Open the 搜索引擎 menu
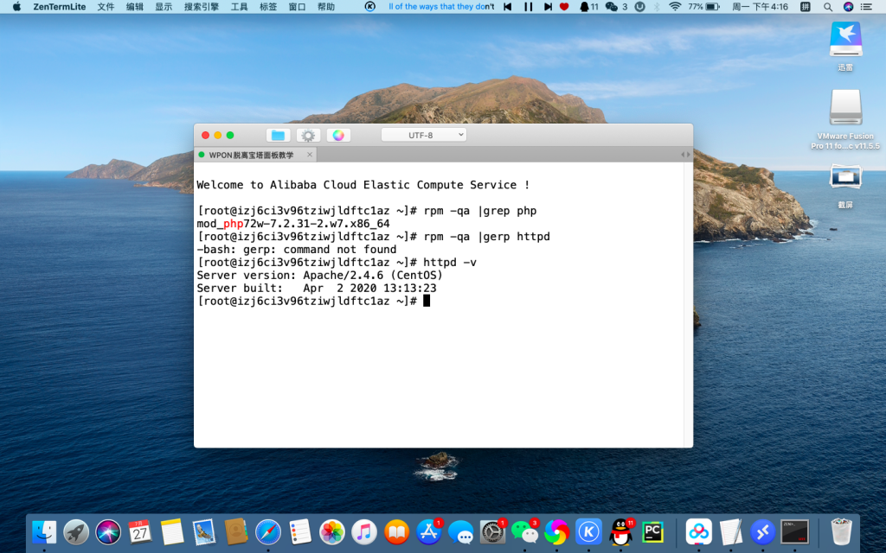The height and width of the screenshot is (553, 886). point(201,7)
